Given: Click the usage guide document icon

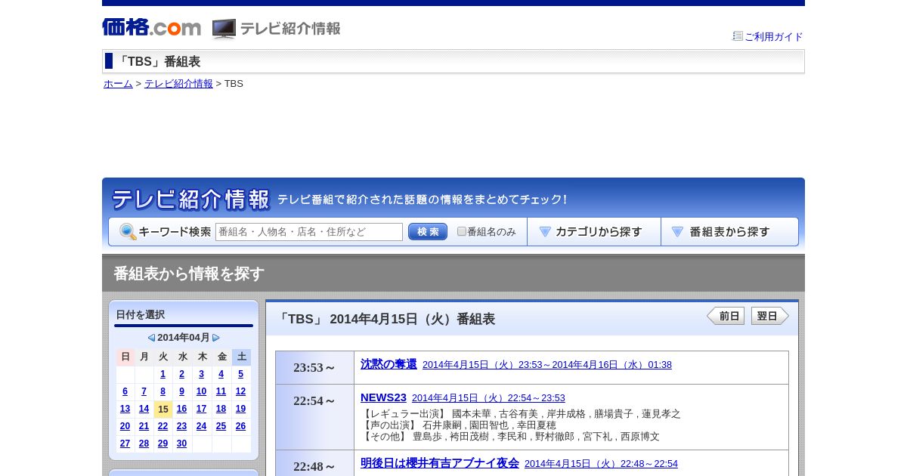Looking at the screenshot, I should [x=738, y=36].
